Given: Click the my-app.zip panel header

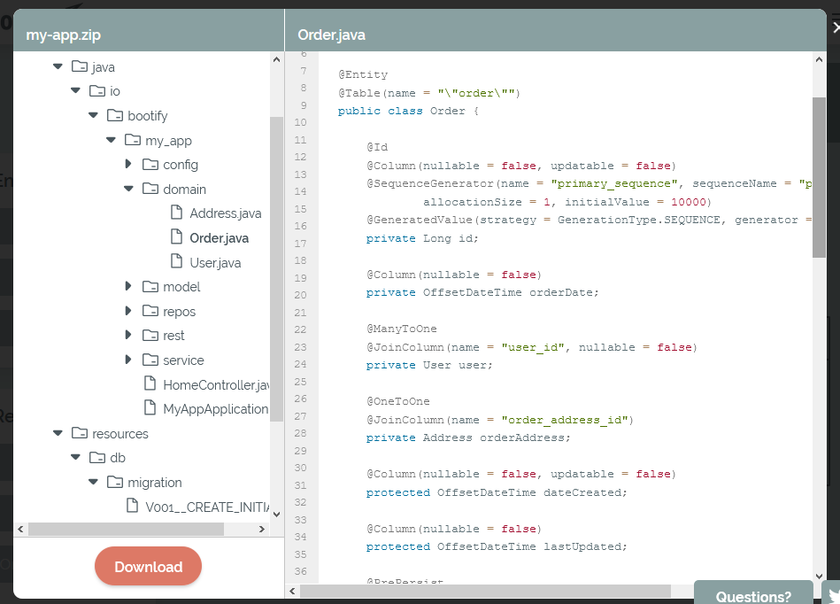Looking at the screenshot, I should pyautogui.click(x=64, y=34).
